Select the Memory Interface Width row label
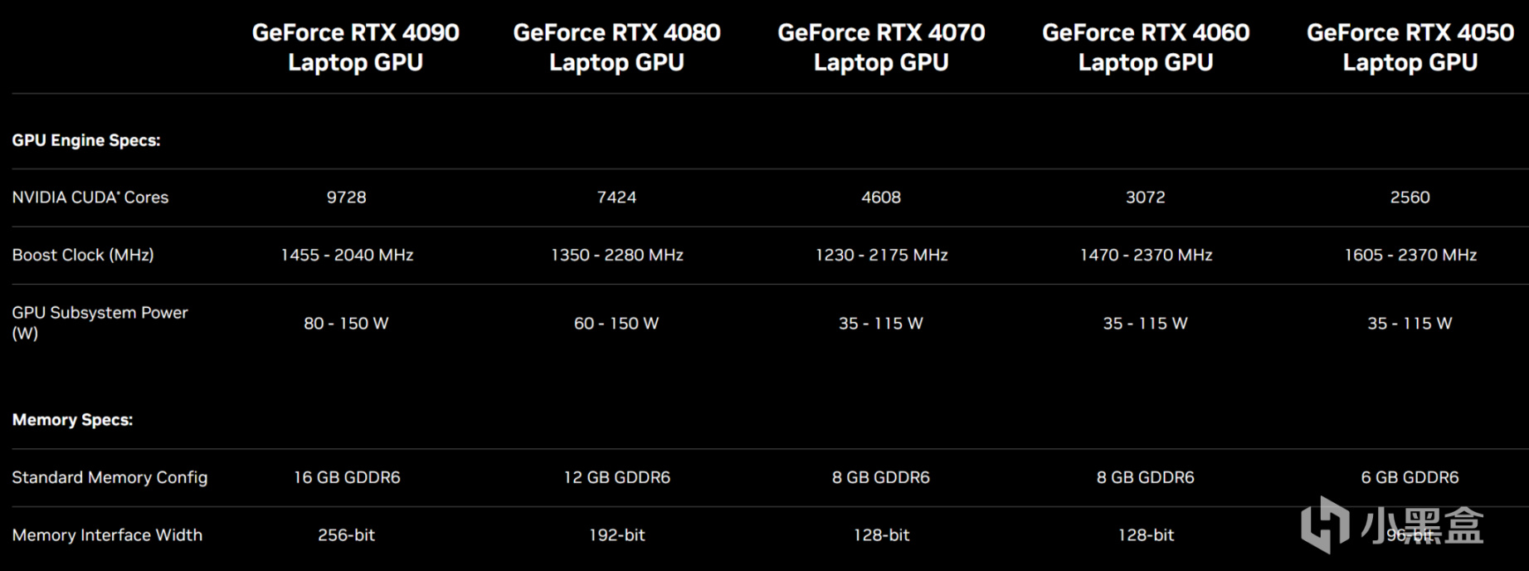Screen dimensions: 1529x571 tap(107, 535)
